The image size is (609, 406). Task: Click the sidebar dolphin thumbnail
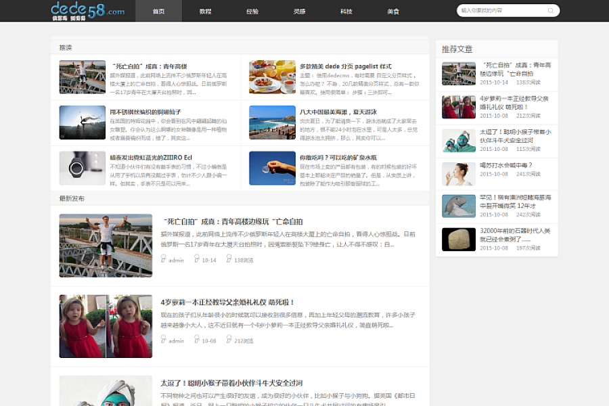459,206
